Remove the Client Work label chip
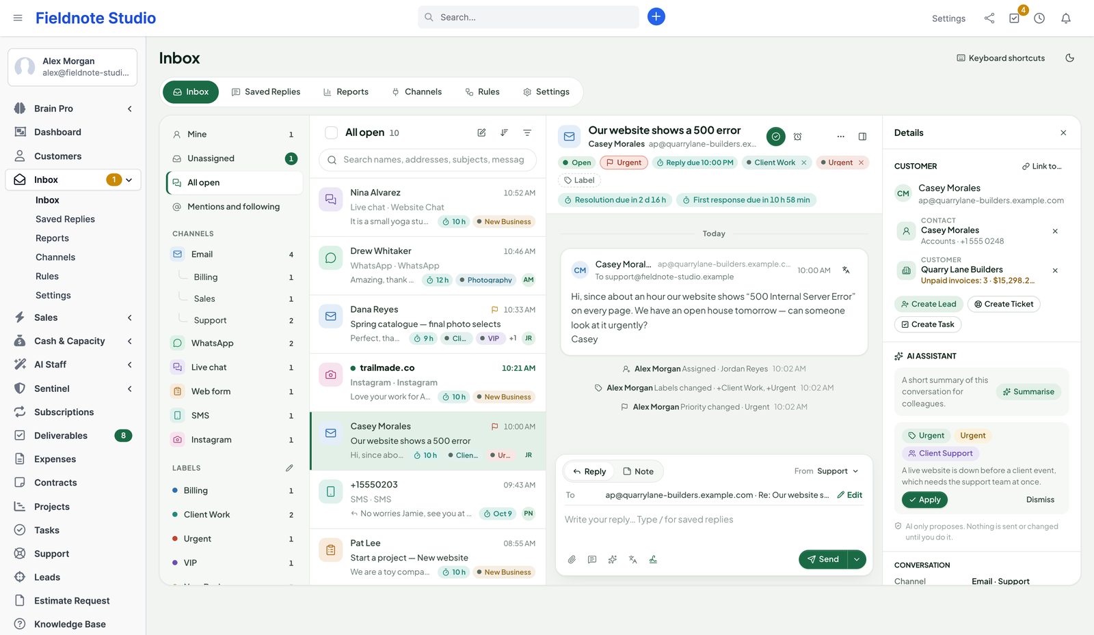The width and height of the screenshot is (1094, 635). pos(804,163)
